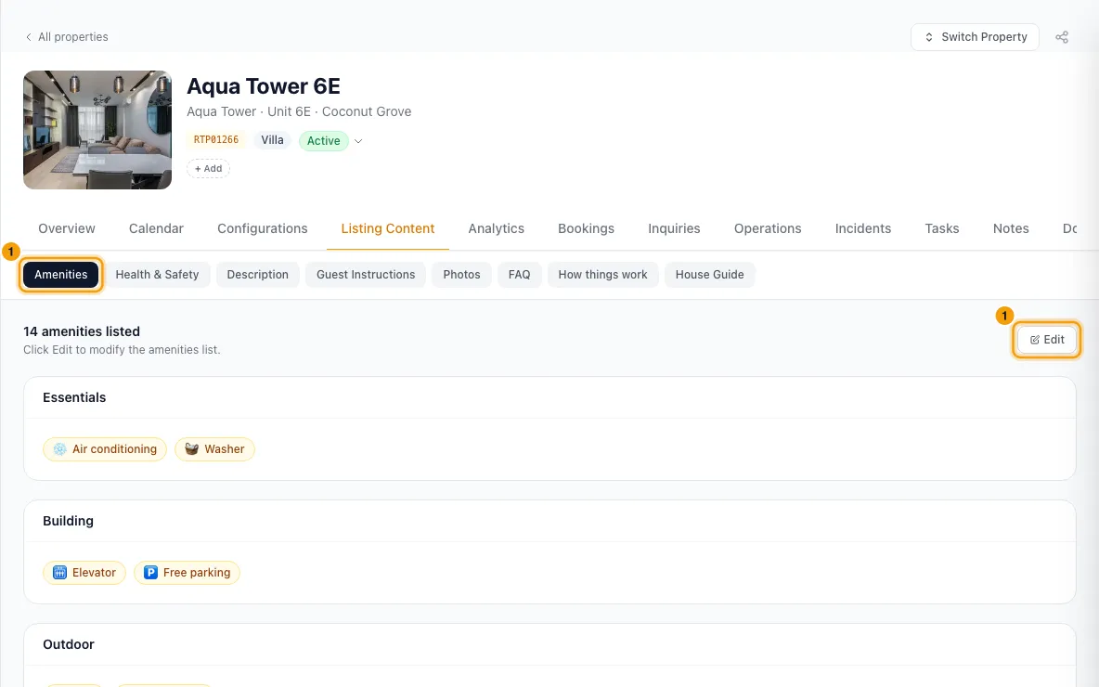Click the Outdoor section heading
The width and height of the screenshot is (1099, 687).
click(68, 644)
